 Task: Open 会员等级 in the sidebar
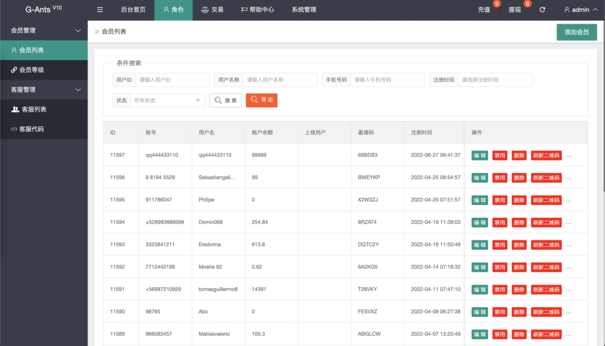pos(44,70)
